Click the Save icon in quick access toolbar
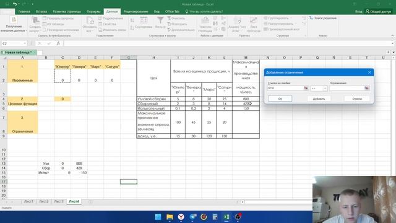This screenshot has height=223, width=396. pyautogui.click(x=7, y=4)
